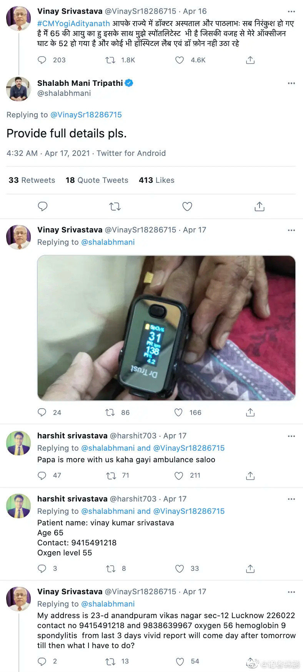The width and height of the screenshot is (303, 672).
Task: Retweet the tweet with 1.8K retweets
Action: tap(110, 60)
